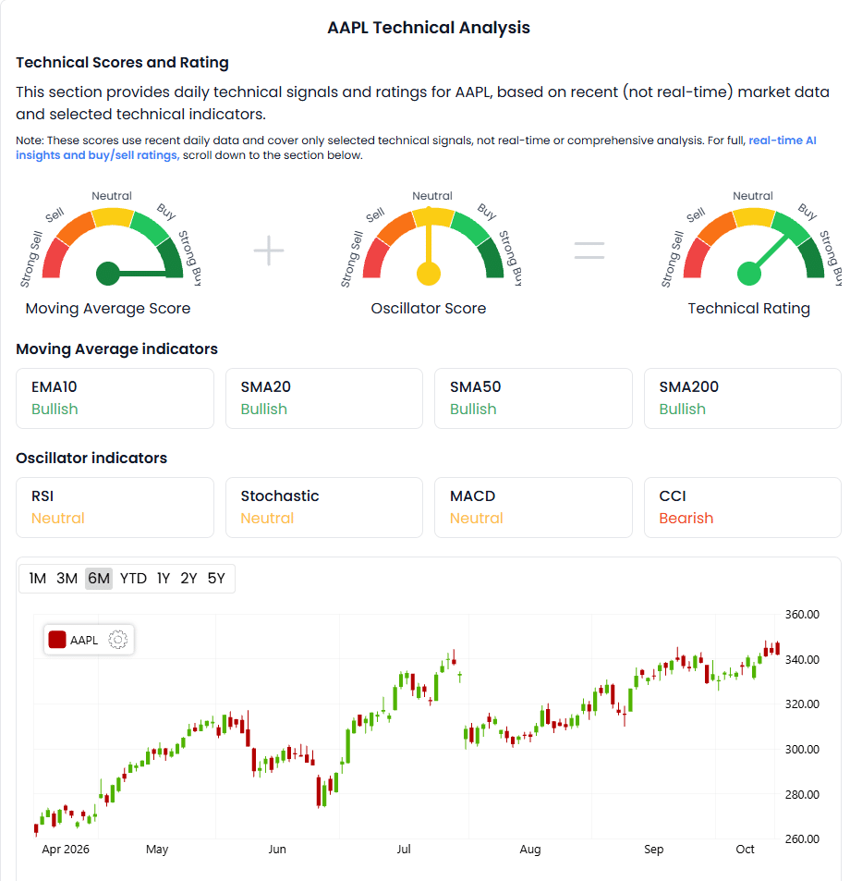Select the SMA200 Bullish card
The width and height of the screenshot is (850, 881).
[x=742, y=398]
